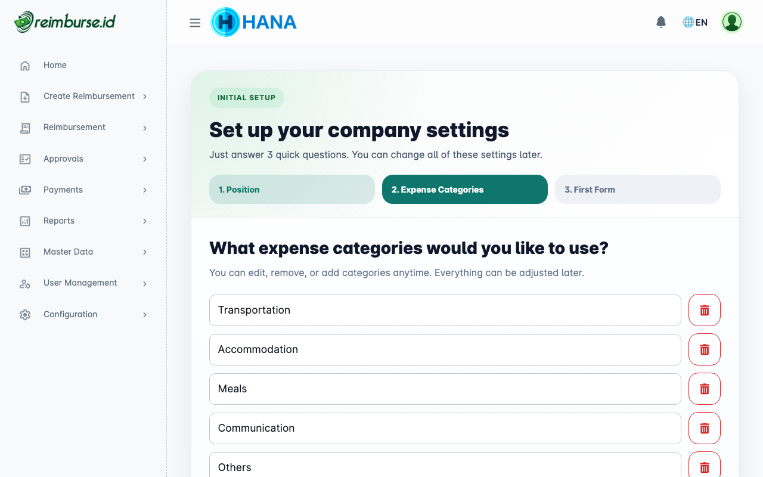The width and height of the screenshot is (763, 477).
Task: Open the user profile avatar
Action: (x=731, y=21)
